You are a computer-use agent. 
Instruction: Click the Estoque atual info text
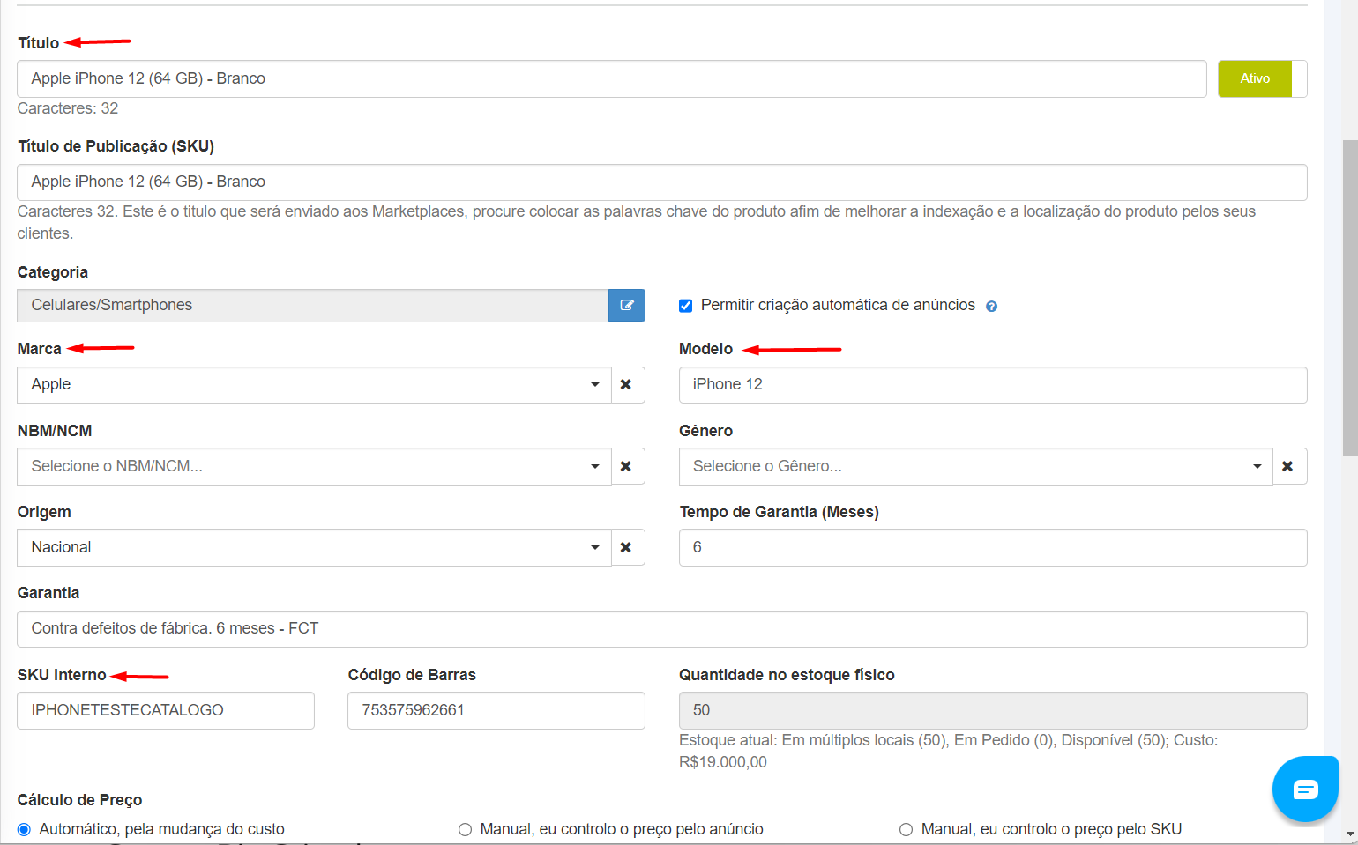(x=948, y=751)
